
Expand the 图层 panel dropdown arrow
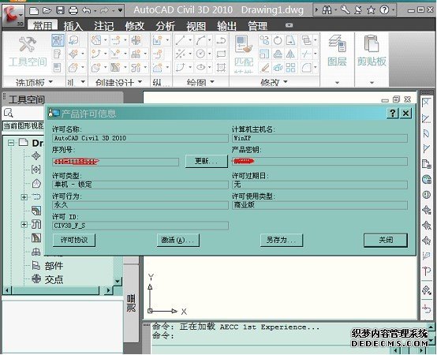(338, 83)
